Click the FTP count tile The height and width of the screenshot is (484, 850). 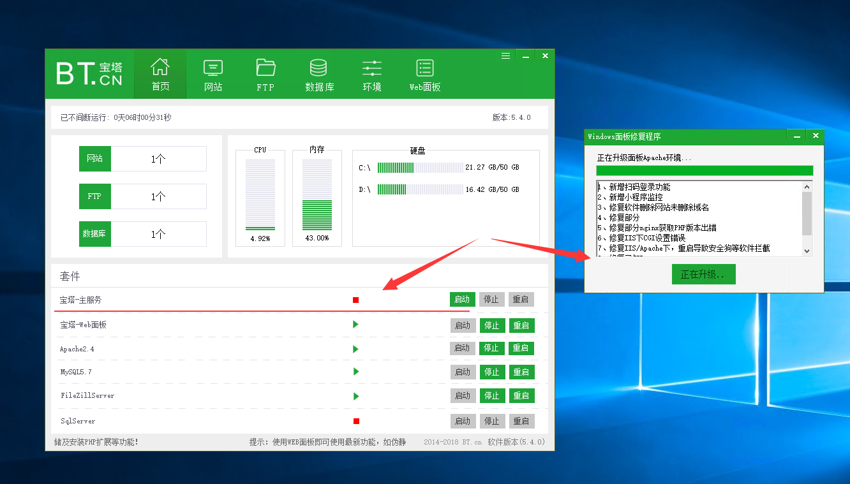click(x=143, y=196)
